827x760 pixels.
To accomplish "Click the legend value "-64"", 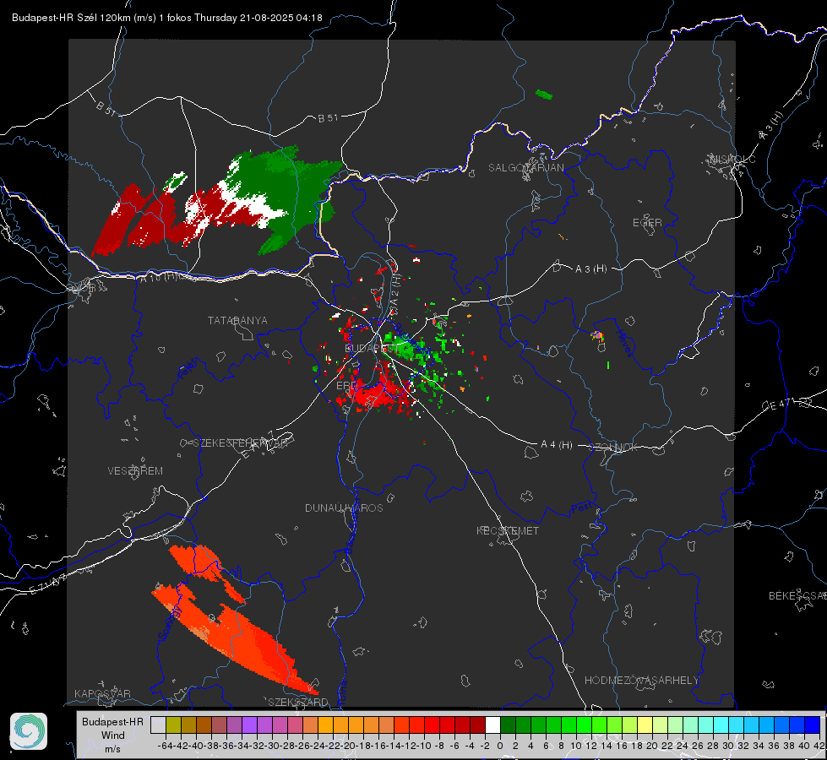I will [x=166, y=746].
